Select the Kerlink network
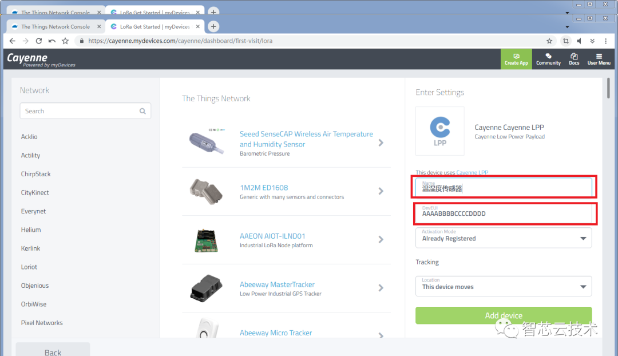This screenshot has width=618, height=356. coord(30,248)
